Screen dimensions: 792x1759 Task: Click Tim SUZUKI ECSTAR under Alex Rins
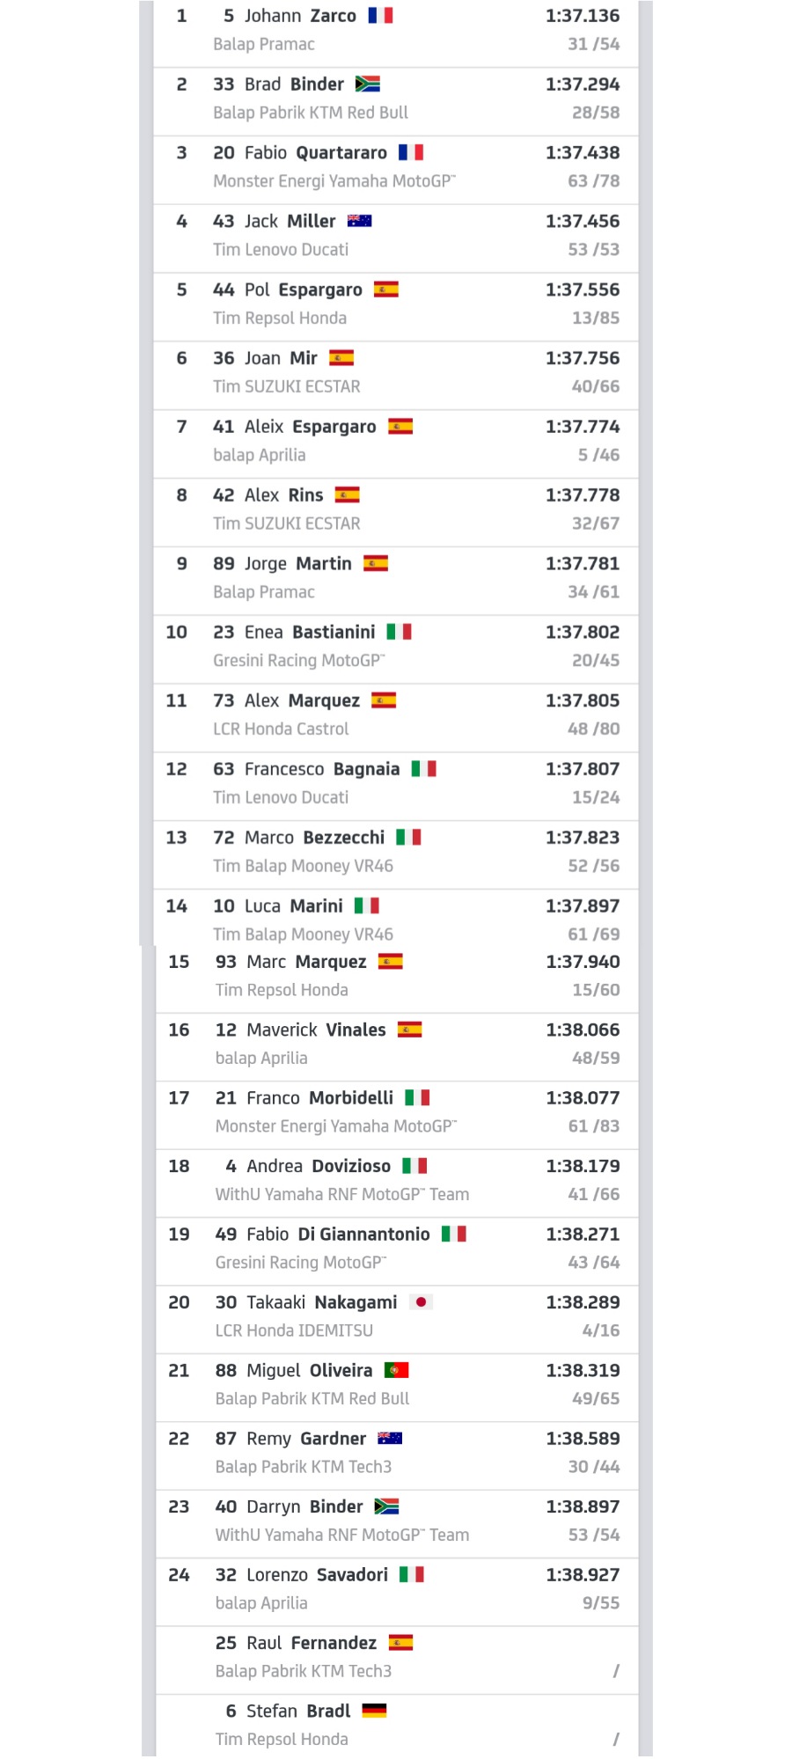click(x=287, y=524)
